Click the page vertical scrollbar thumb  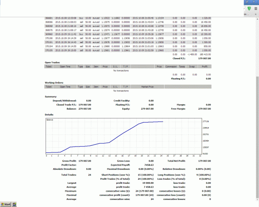(x=257, y=137)
